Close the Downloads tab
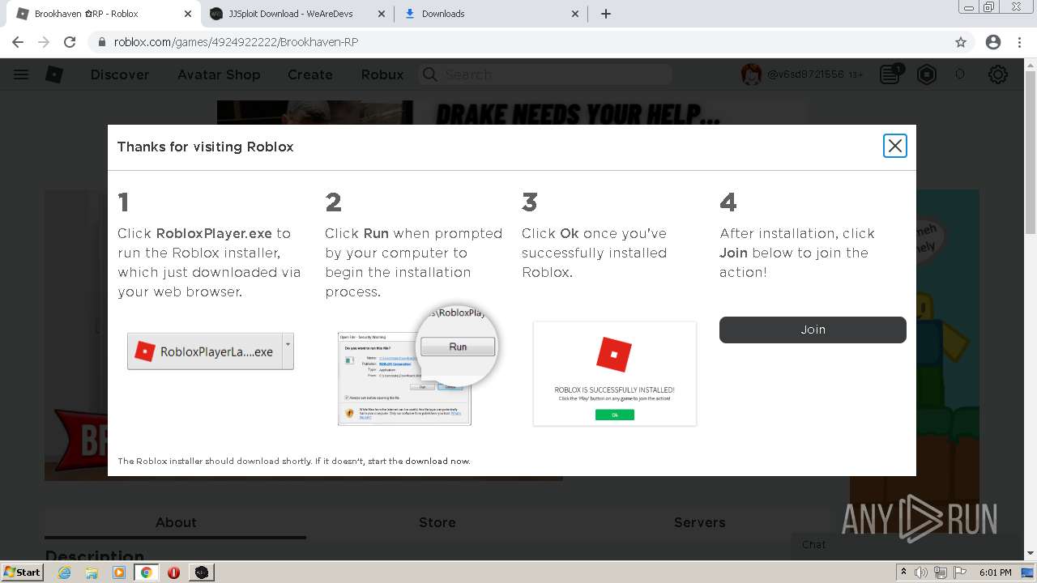This screenshot has height=583, width=1037. 575,14
